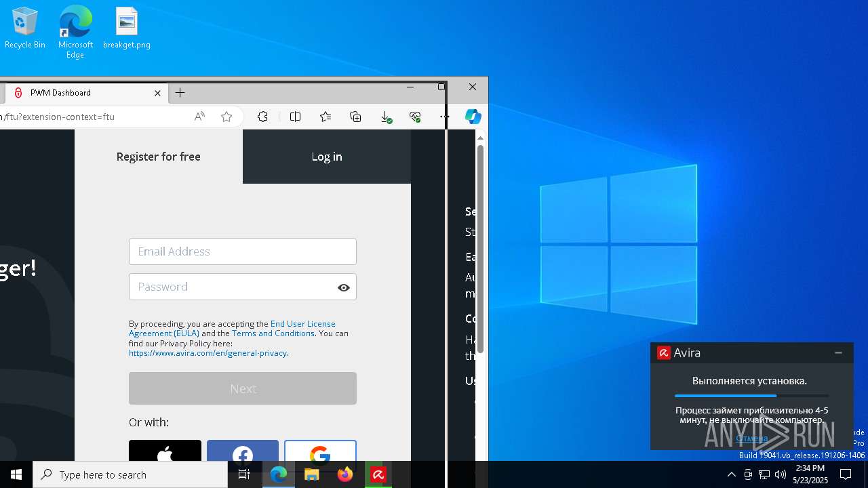The width and height of the screenshot is (868, 488).
Task: Click the Edge address bar URL
Action: pyautogui.click(x=57, y=117)
